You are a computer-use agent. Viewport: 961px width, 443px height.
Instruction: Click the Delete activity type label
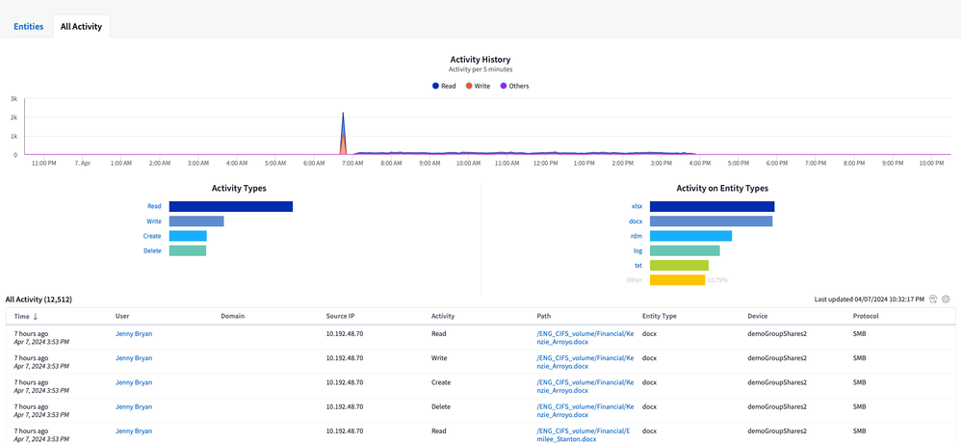153,250
